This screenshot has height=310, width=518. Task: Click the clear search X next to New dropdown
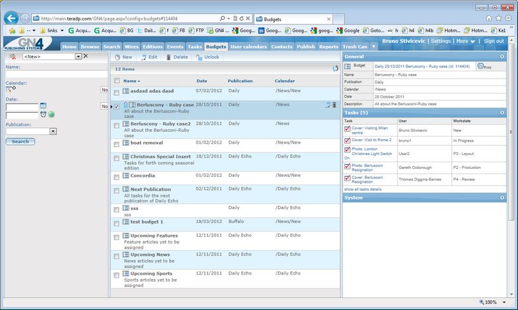point(86,56)
